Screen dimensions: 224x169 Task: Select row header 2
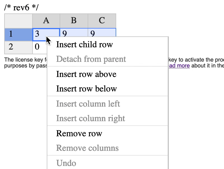click(x=18, y=47)
